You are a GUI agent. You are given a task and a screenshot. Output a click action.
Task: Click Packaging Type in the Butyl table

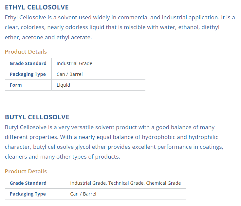tap(28, 194)
